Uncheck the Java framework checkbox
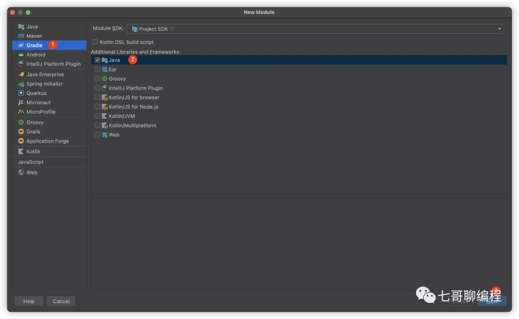 [x=97, y=60]
